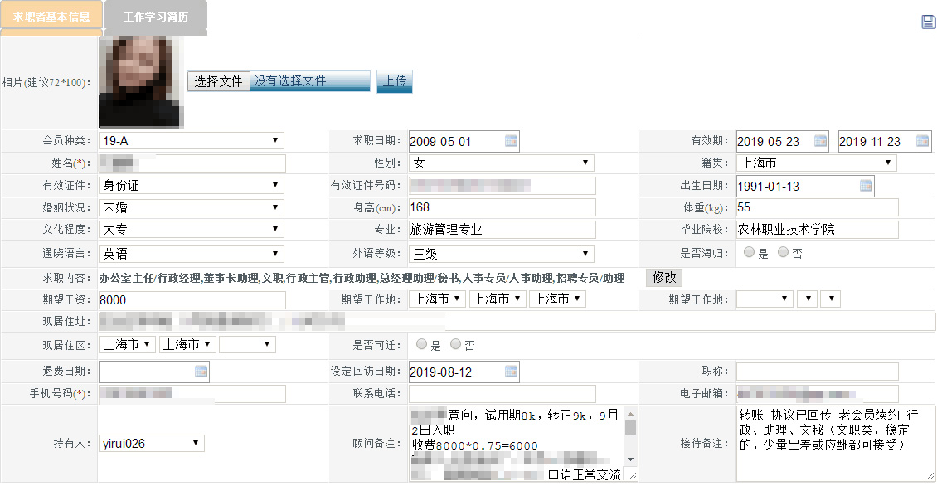The image size is (937, 486).
Task: Click the 上传 upload button
Action: (395, 81)
